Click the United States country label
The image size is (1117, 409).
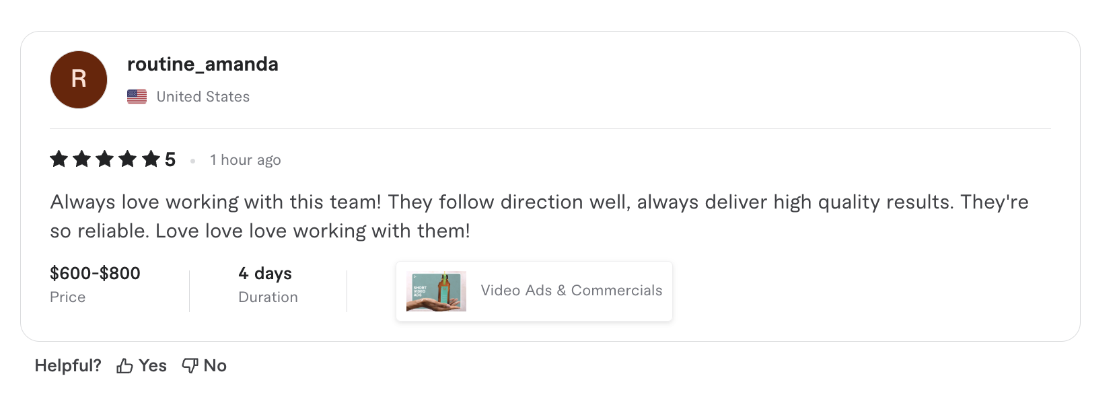coord(203,97)
